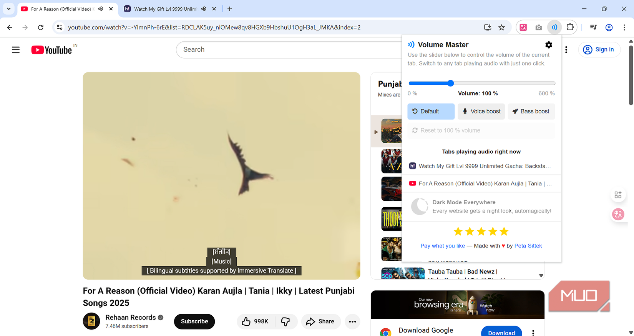Enable Bass boost mode
Viewport: 634px width, 336px height.
pyautogui.click(x=531, y=111)
